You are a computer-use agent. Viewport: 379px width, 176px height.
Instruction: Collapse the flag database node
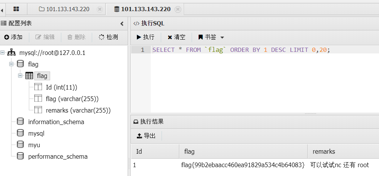(11, 64)
